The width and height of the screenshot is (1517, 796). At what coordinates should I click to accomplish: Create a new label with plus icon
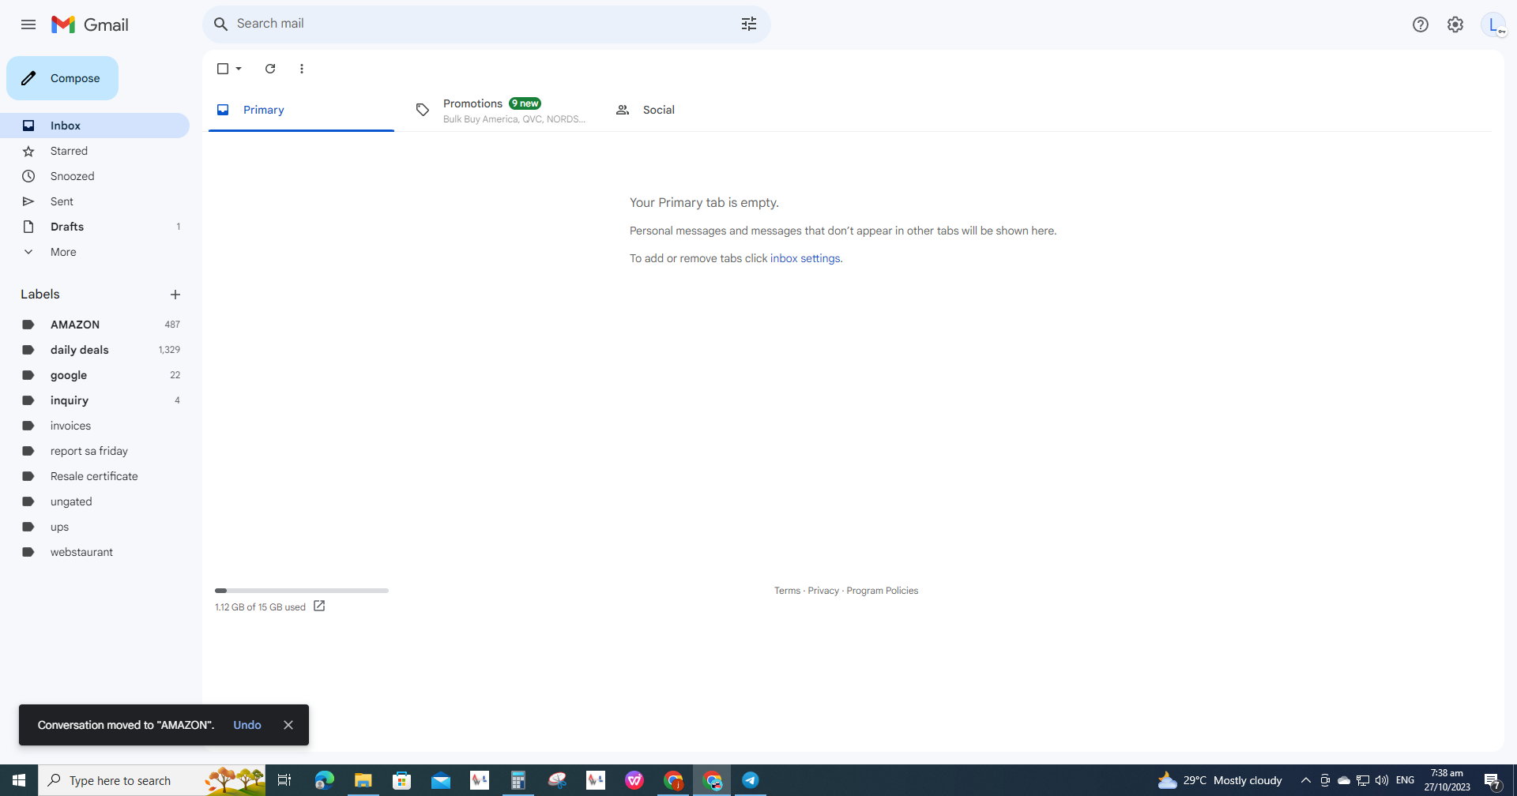coord(175,295)
